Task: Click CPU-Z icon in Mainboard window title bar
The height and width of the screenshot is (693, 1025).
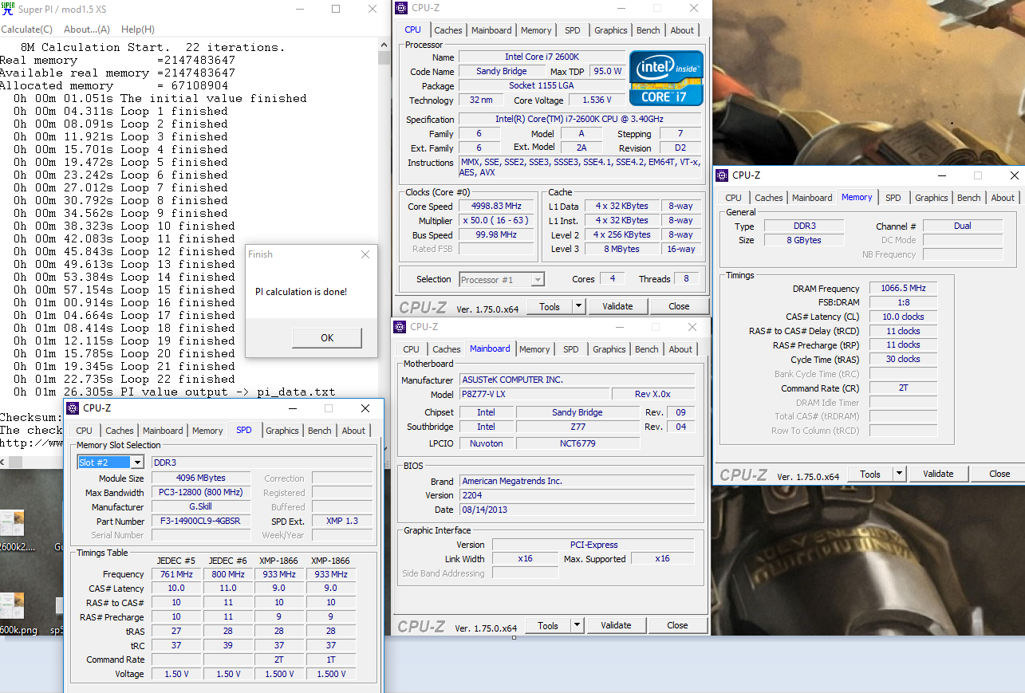Action: (400, 327)
